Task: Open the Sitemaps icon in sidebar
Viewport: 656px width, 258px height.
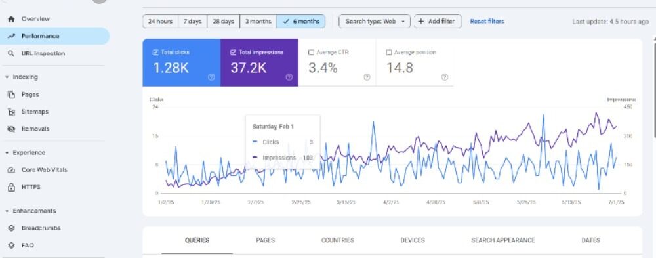Action: (x=11, y=112)
